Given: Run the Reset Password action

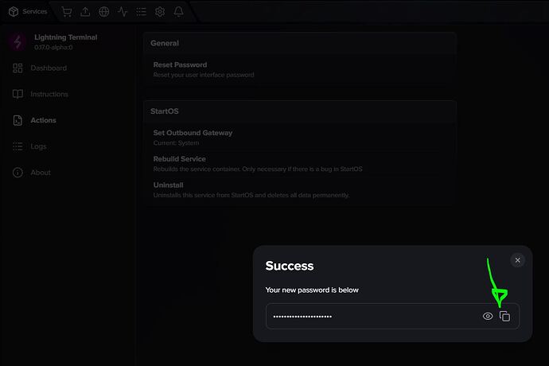Looking at the screenshot, I should 300,69.
